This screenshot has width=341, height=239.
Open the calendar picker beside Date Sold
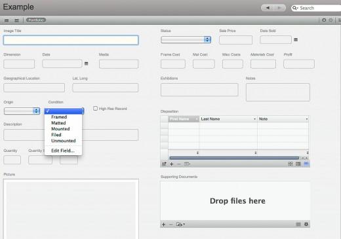pyautogui.click(x=296, y=40)
